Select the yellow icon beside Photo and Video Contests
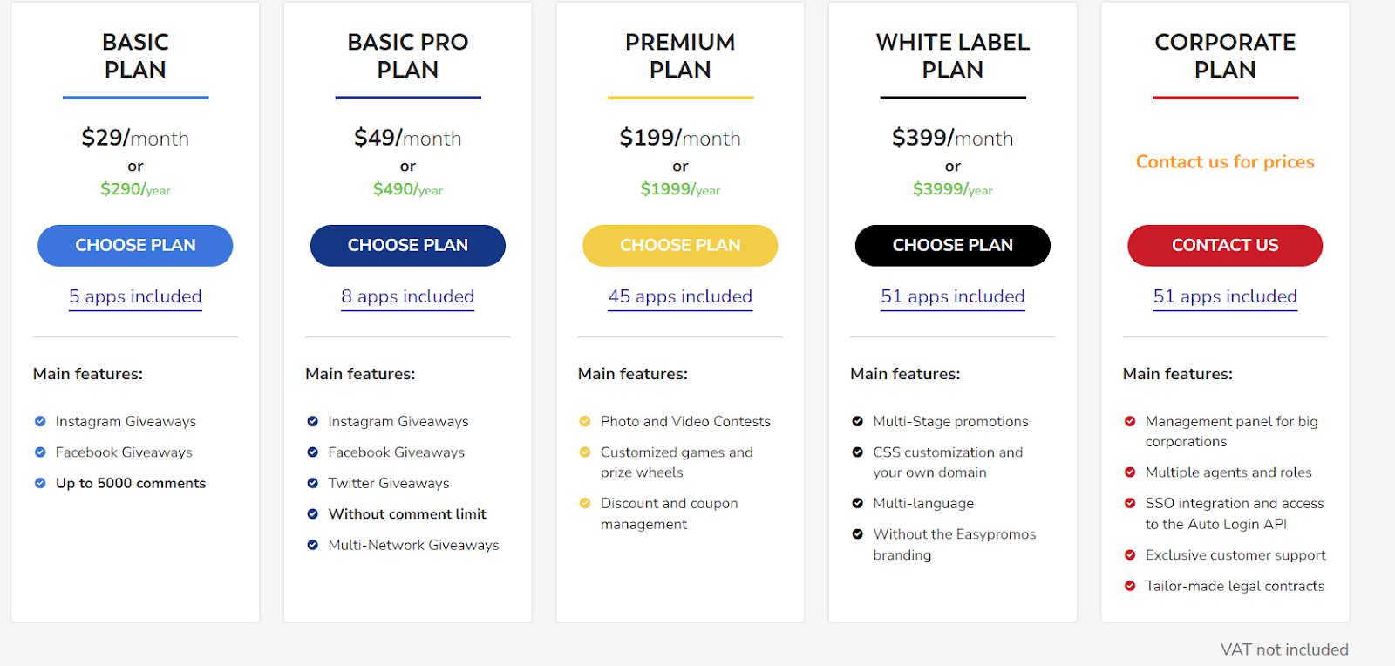1395x666 pixels. pyautogui.click(x=584, y=421)
